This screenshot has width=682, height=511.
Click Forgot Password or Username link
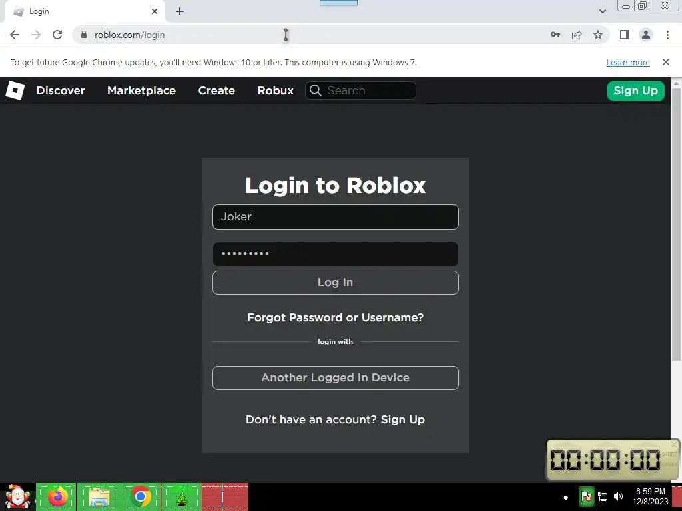tap(336, 317)
